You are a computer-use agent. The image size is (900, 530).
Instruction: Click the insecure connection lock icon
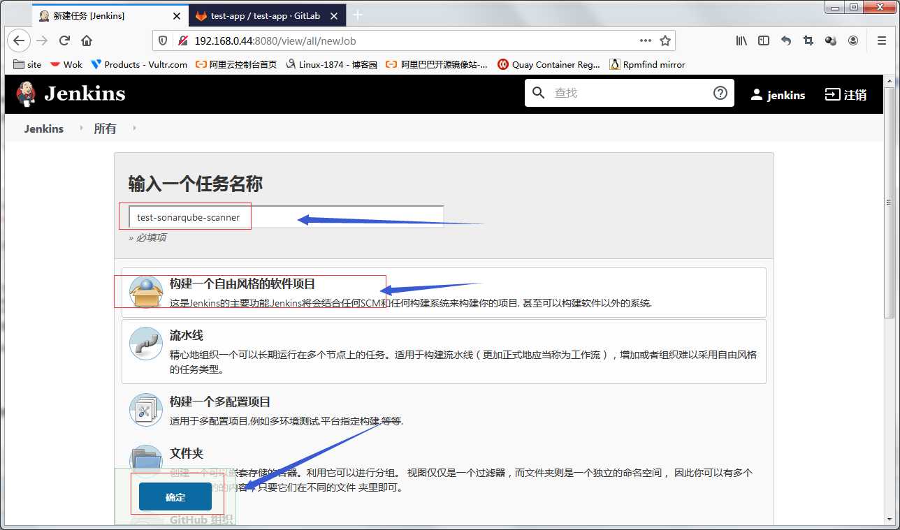coord(182,41)
